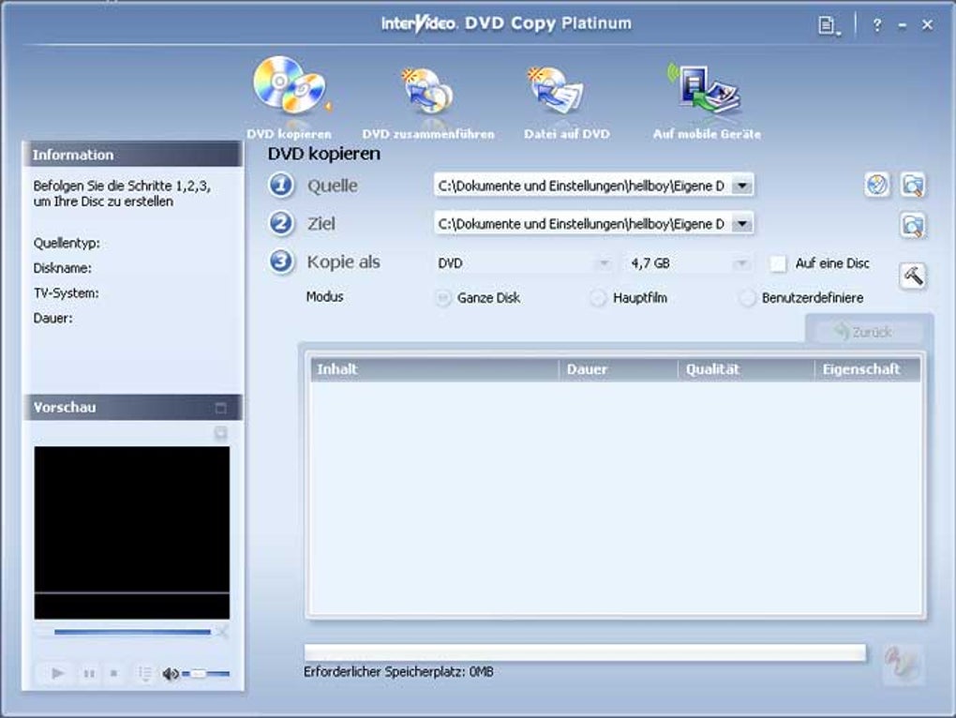This screenshot has height=718, width=956.
Task: Open the help question mark icon
Action: [876, 25]
